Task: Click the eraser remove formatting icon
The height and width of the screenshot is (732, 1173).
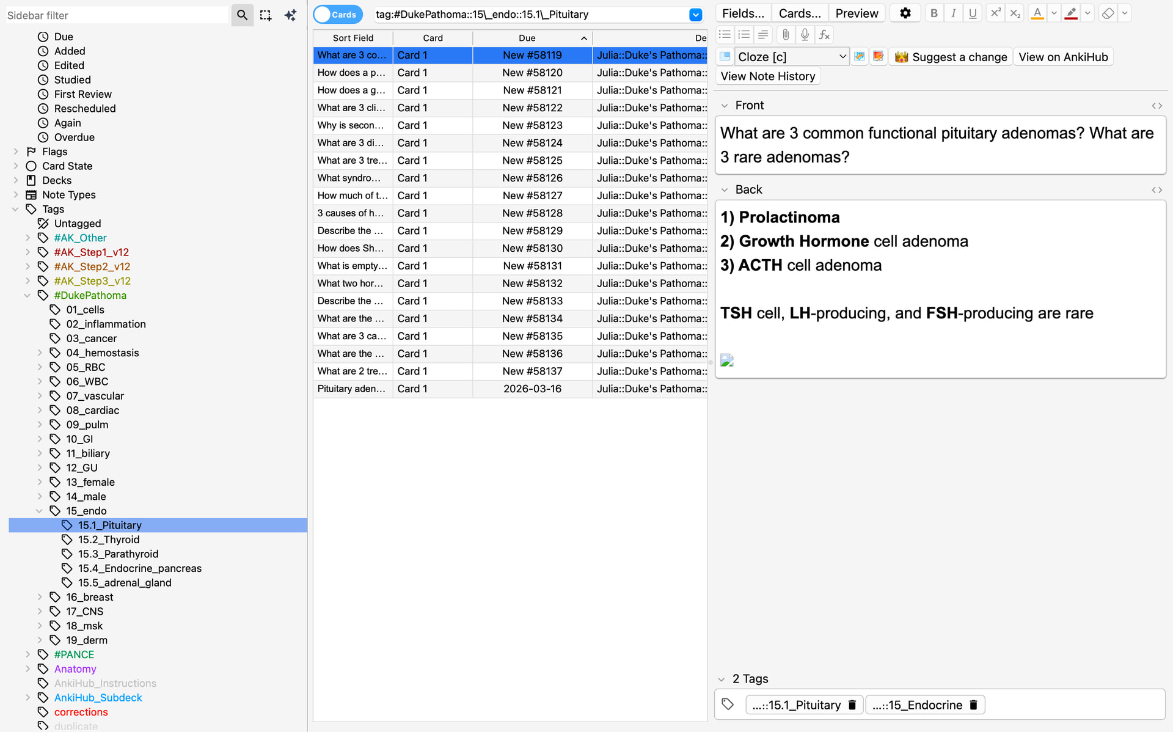Action: coord(1108,13)
